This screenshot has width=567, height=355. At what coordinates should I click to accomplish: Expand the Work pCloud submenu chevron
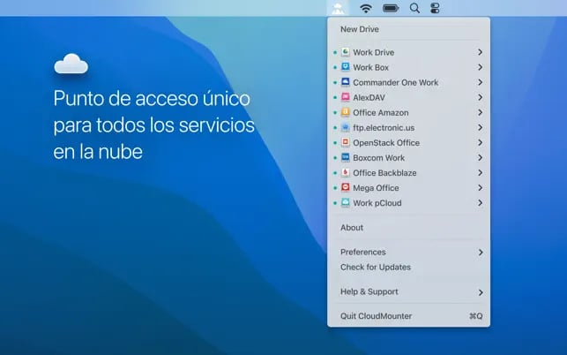point(480,203)
